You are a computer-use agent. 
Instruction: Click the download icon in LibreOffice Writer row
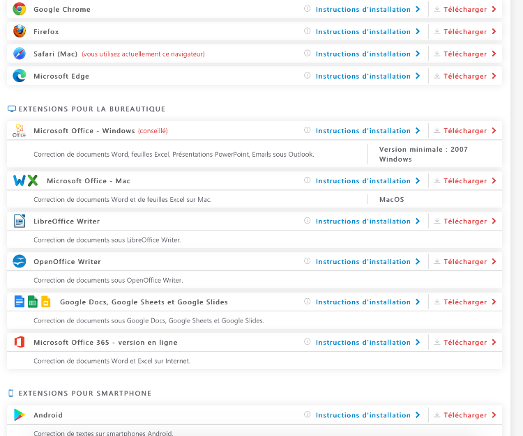[x=437, y=221]
